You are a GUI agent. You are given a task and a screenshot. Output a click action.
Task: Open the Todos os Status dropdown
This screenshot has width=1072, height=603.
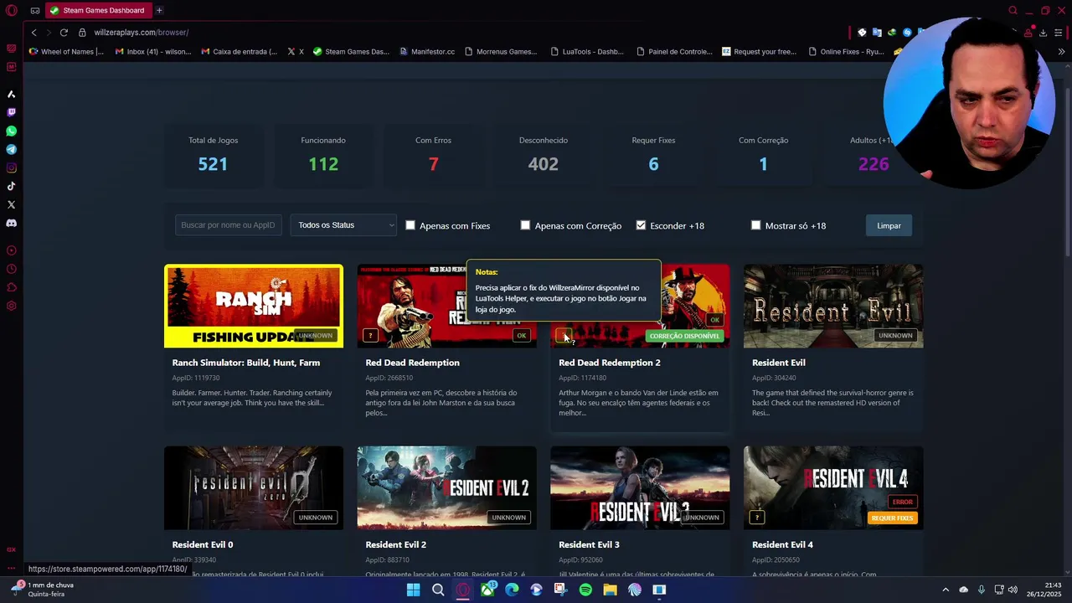click(x=343, y=225)
